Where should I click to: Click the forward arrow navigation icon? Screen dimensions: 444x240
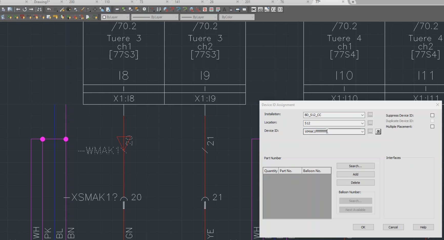point(31,9)
